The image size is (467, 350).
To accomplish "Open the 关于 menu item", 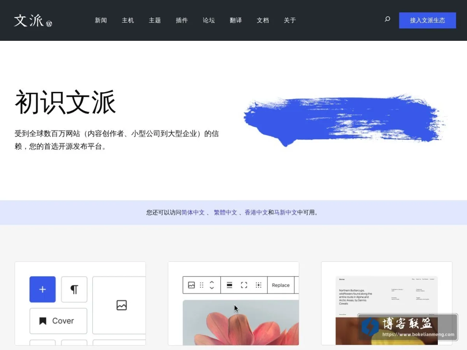I will 290,20.
